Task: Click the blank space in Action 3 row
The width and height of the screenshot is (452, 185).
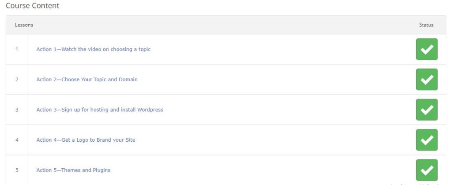Action: pyautogui.click(x=288, y=110)
